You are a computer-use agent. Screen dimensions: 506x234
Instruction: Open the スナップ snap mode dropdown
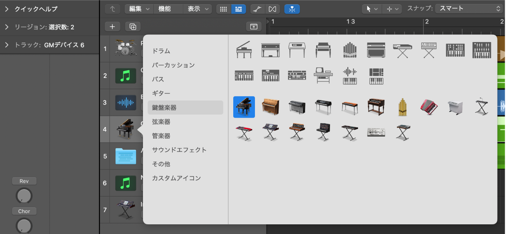click(x=468, y=9)
